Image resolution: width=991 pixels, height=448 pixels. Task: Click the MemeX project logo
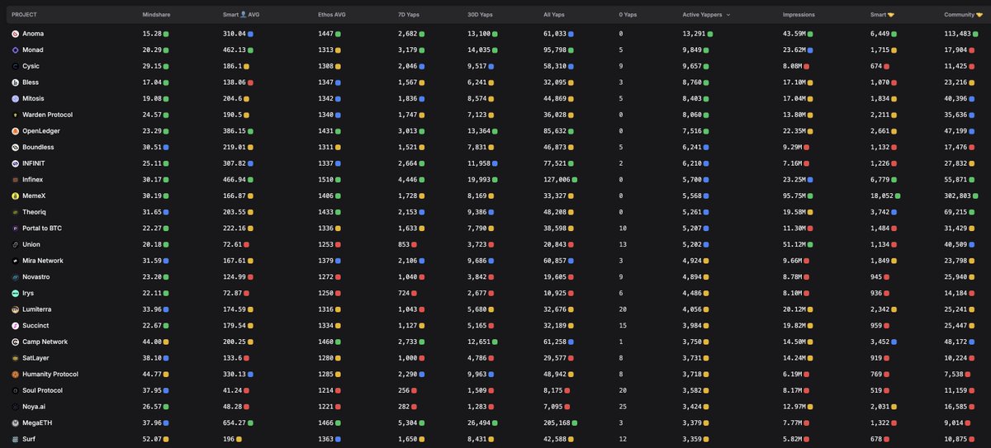pos(15,196)
